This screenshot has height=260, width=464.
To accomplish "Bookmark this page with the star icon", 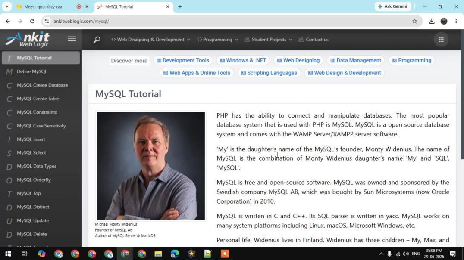I will 414,21.
